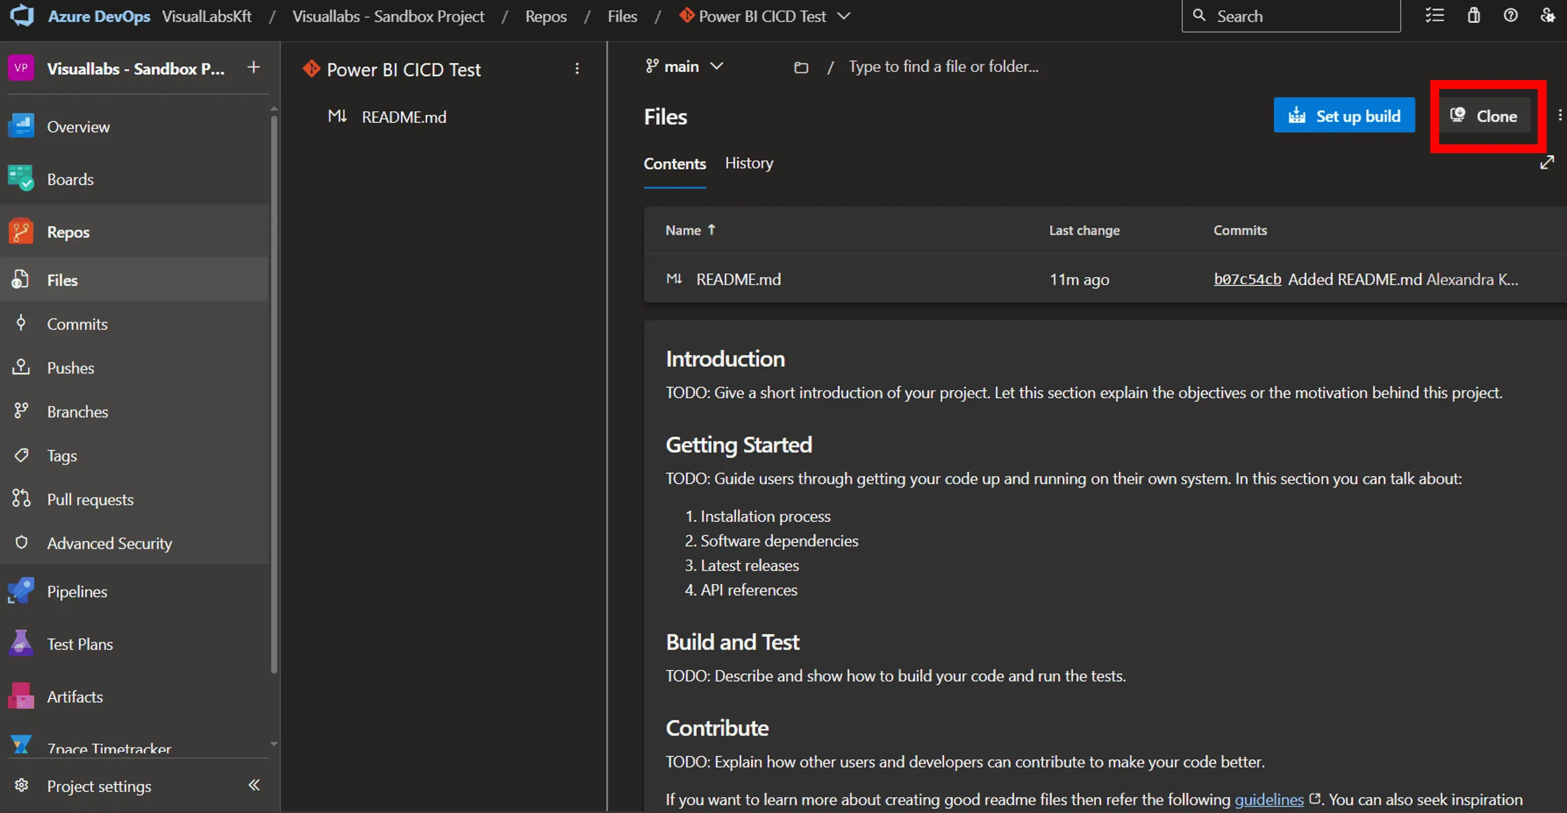The height and width of the screenshot is (813, 1567).
Task: Open Tags in the Repos submenu
Action: 135,455
